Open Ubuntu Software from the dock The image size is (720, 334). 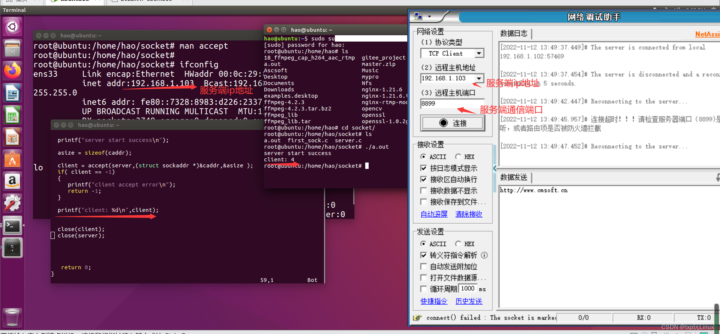(x=12, y=160)
